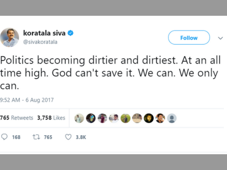Screen dimensions: 227x170
Task: Open the second liker avatar in the row
Action: (91, 118)
